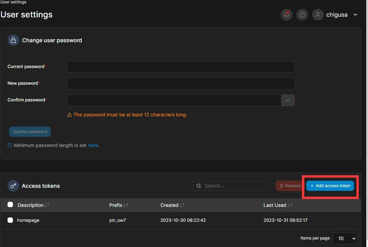The image size is (368, 247).
Task: Click the user avatar icon
Action: pos(318,15)
